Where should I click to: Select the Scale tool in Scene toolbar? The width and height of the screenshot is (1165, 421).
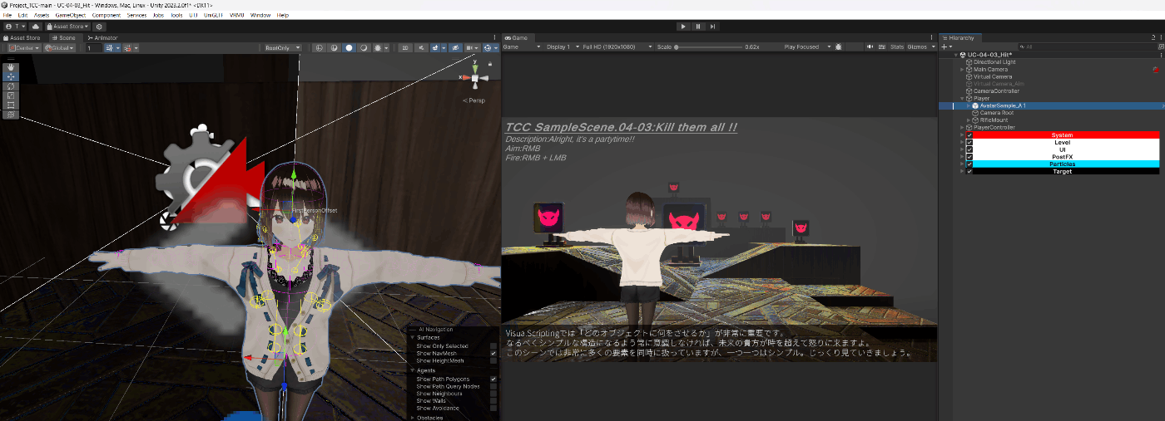click(11, 95)
